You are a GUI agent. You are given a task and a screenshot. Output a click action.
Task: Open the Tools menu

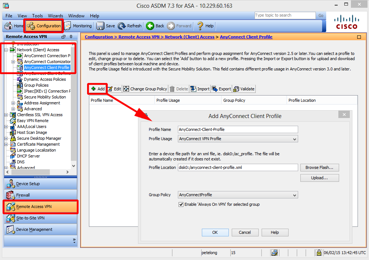click(37, 16)
